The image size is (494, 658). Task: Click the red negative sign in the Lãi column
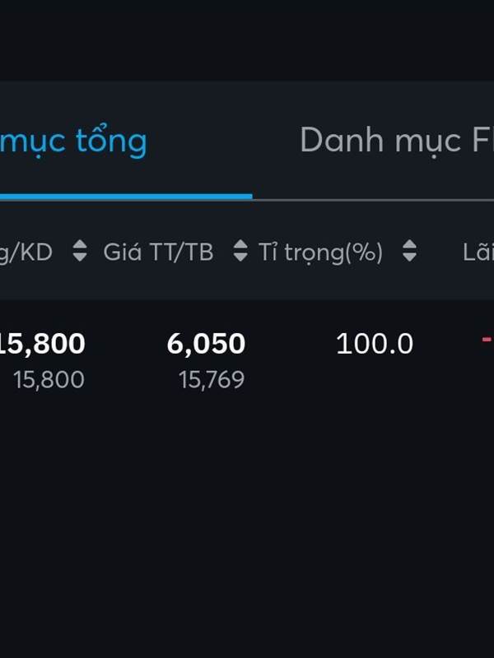tap(487, 339)
